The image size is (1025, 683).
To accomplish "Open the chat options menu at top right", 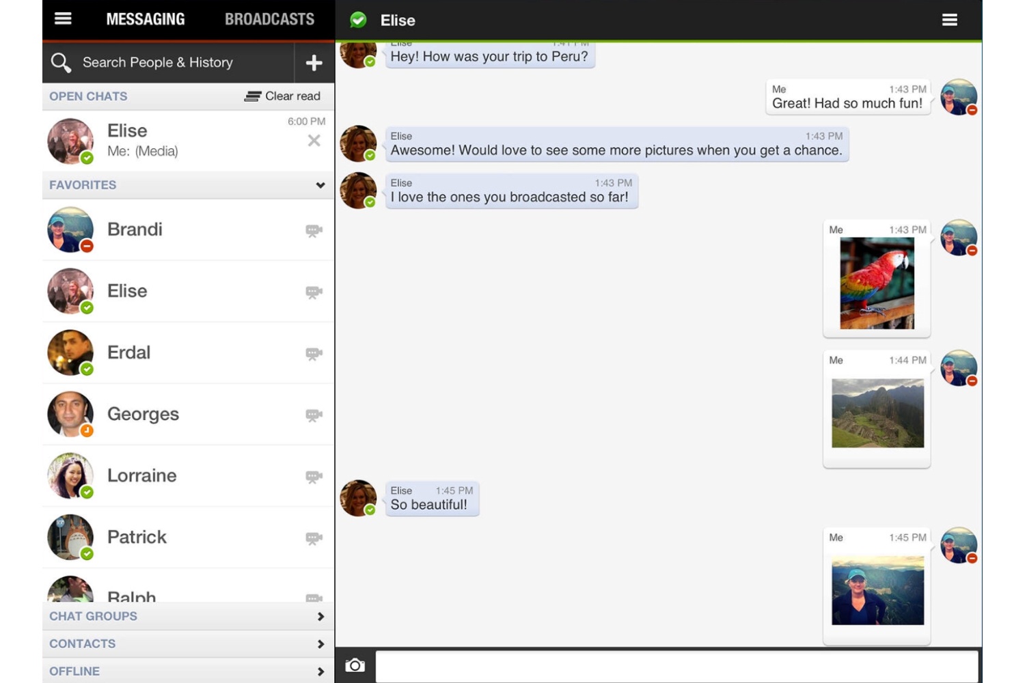I will pos(949,20).
